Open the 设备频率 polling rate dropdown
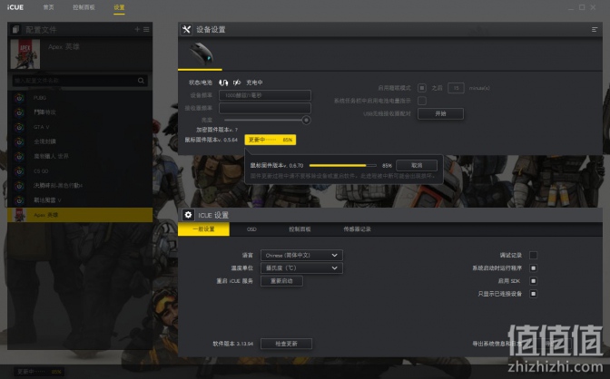The height and width of the screenshot is (379, 610). (265, 95)
